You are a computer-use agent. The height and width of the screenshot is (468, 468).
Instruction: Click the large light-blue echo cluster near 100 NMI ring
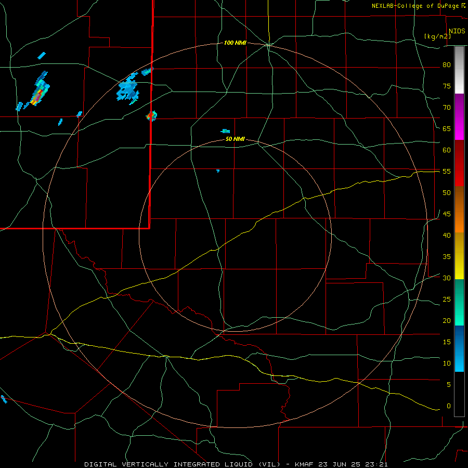(128, 89)
